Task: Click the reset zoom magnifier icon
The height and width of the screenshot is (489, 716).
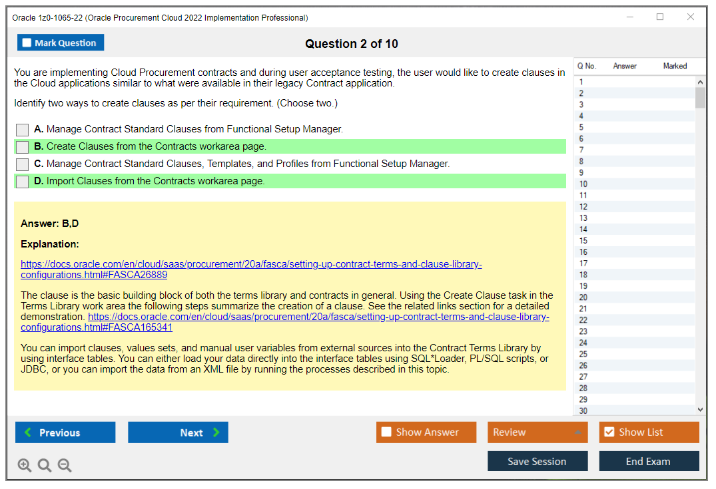Action: [45, 465]
